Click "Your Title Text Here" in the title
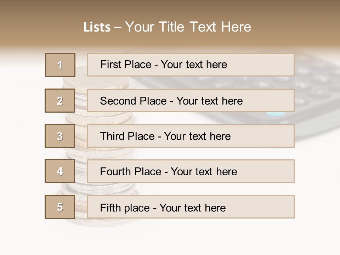This screenshot has height=255, width=340. coord(188,27)
